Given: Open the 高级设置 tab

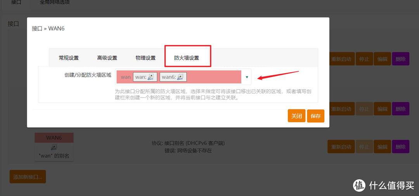Looking at the screenshot, I should pyautogui.click(x=107, y=58).
